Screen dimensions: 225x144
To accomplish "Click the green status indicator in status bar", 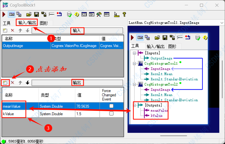I will point(3,142).
